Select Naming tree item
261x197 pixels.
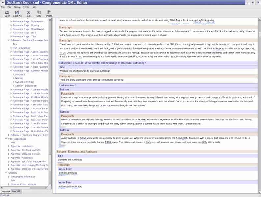point(19,78)
